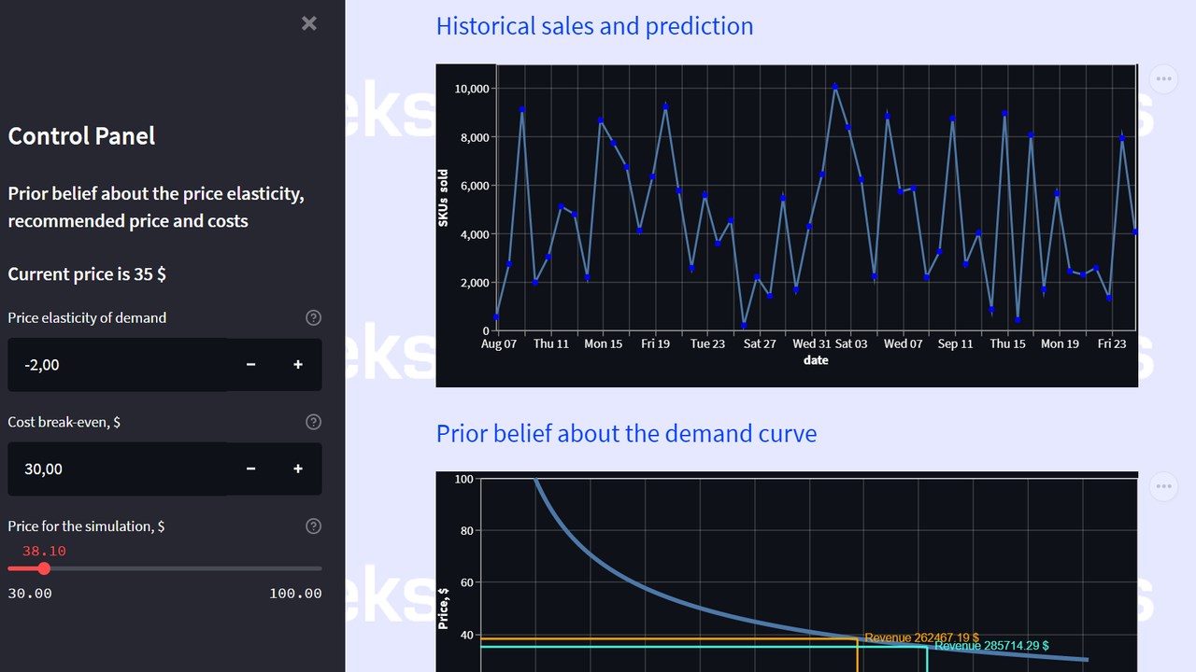Viewport: 1196px width, 672px height.
Task: Show help for Price for the simulation
Action: click(x=314, y=526)
